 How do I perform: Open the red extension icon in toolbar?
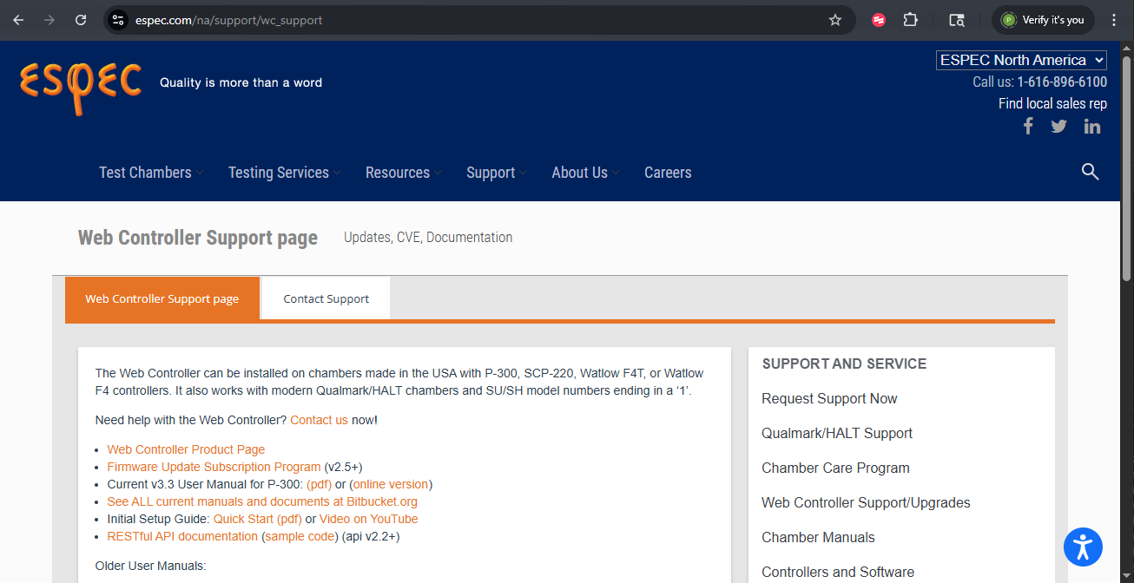click(879, 20)
